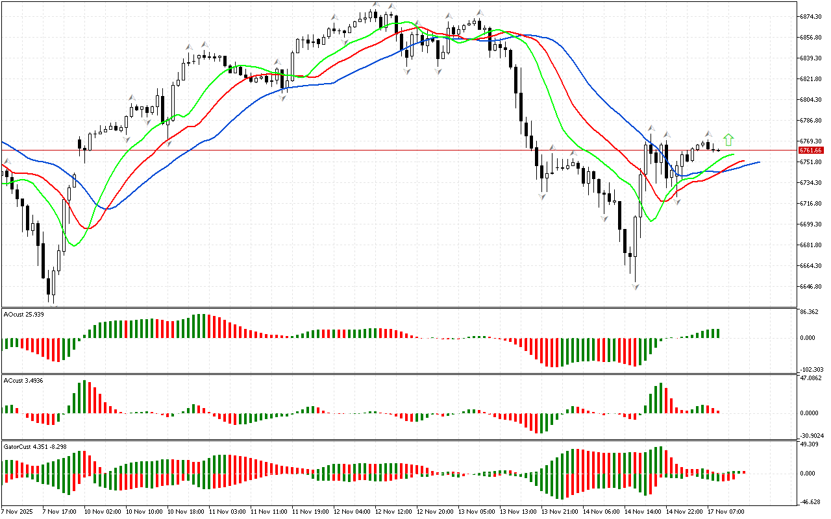Click the 17 Nov 07:00 time label
Viewport: 831px width, 519px height.
pyautogui.click(x=725, y=511)
